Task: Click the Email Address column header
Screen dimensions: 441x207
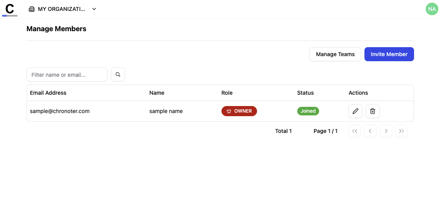Action: click(x=48, y=93)
